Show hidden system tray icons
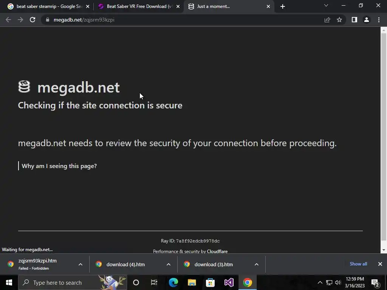Screen dimensions: 387x290 (320, 282)
